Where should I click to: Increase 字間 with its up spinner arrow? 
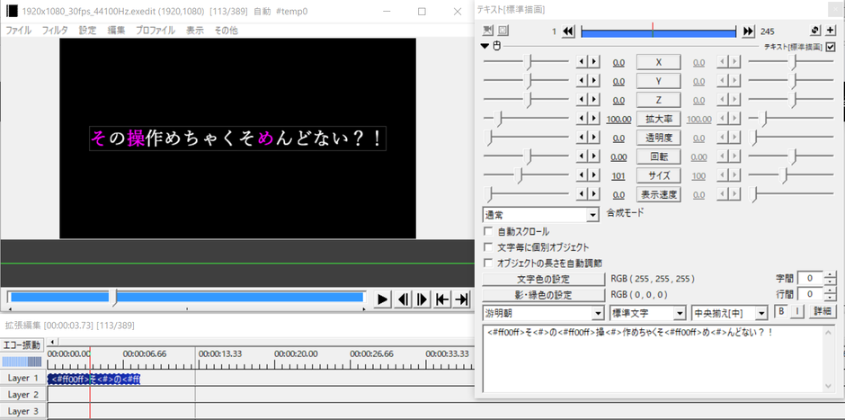click(830, 275)
